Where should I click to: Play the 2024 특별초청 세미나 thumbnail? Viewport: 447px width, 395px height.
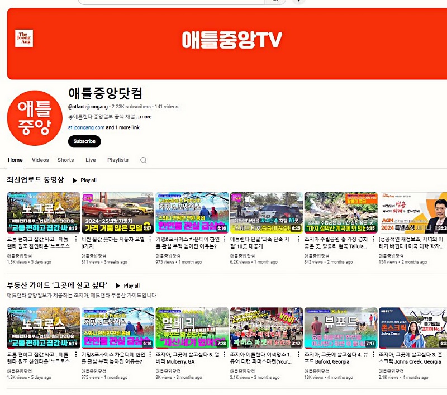coord(413,213)
